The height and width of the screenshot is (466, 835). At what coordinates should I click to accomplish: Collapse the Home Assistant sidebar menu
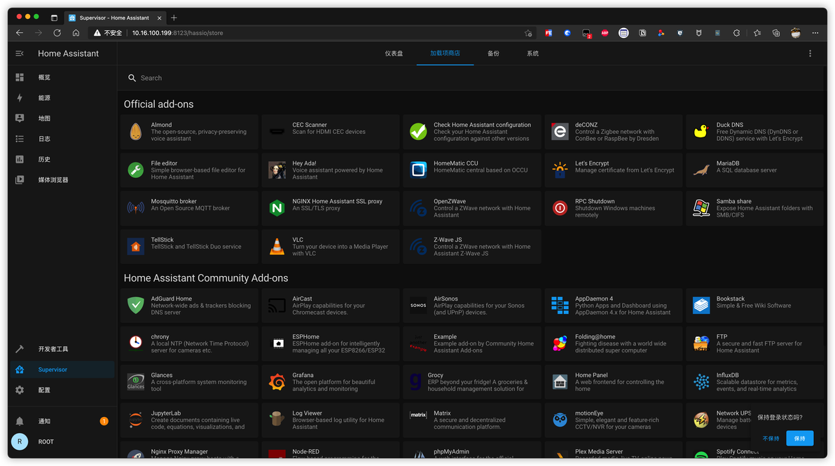(x=20, y=53)
